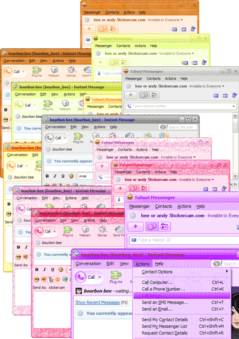The image size is (239, 339).
Task: Open the text color palette in the gray IM window
Action: [x=71, y=176]
